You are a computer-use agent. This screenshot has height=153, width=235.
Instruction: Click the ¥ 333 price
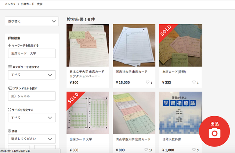(x=166, y=82)
